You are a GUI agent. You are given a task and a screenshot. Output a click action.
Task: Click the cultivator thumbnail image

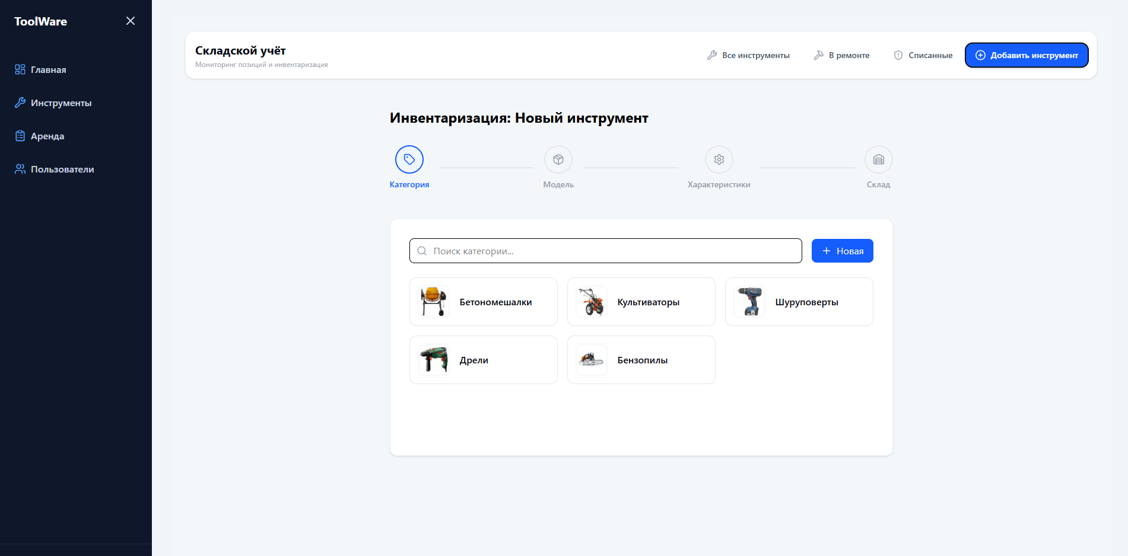(x=592, y=302)
